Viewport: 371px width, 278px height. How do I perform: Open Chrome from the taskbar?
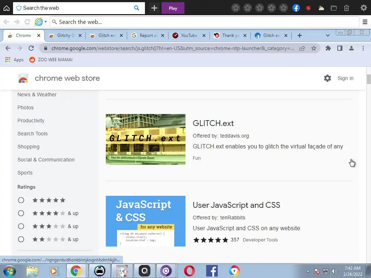coord(76,271)
